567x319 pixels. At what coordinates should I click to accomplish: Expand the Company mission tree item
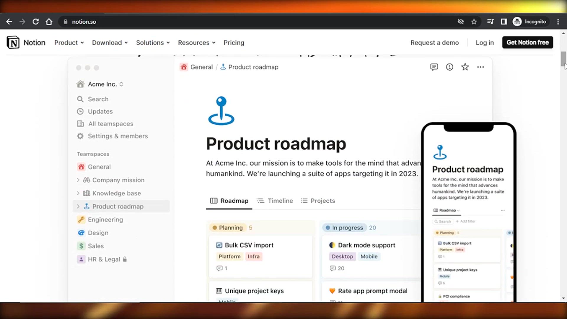coord(78,180)
